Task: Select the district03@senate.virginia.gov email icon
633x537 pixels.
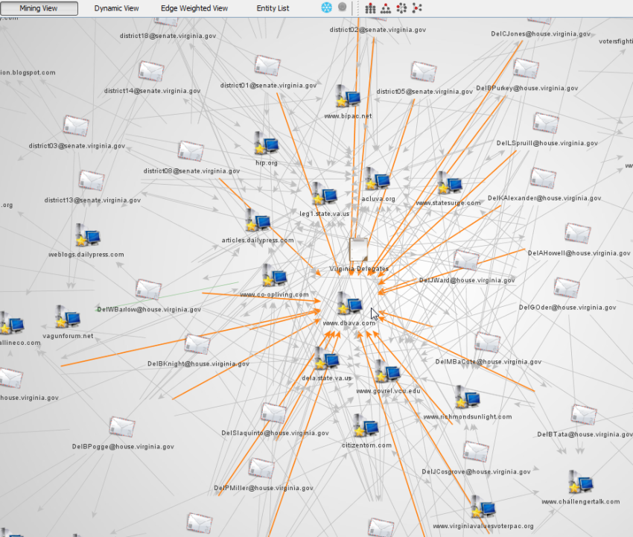Action: tap(76, 126)
